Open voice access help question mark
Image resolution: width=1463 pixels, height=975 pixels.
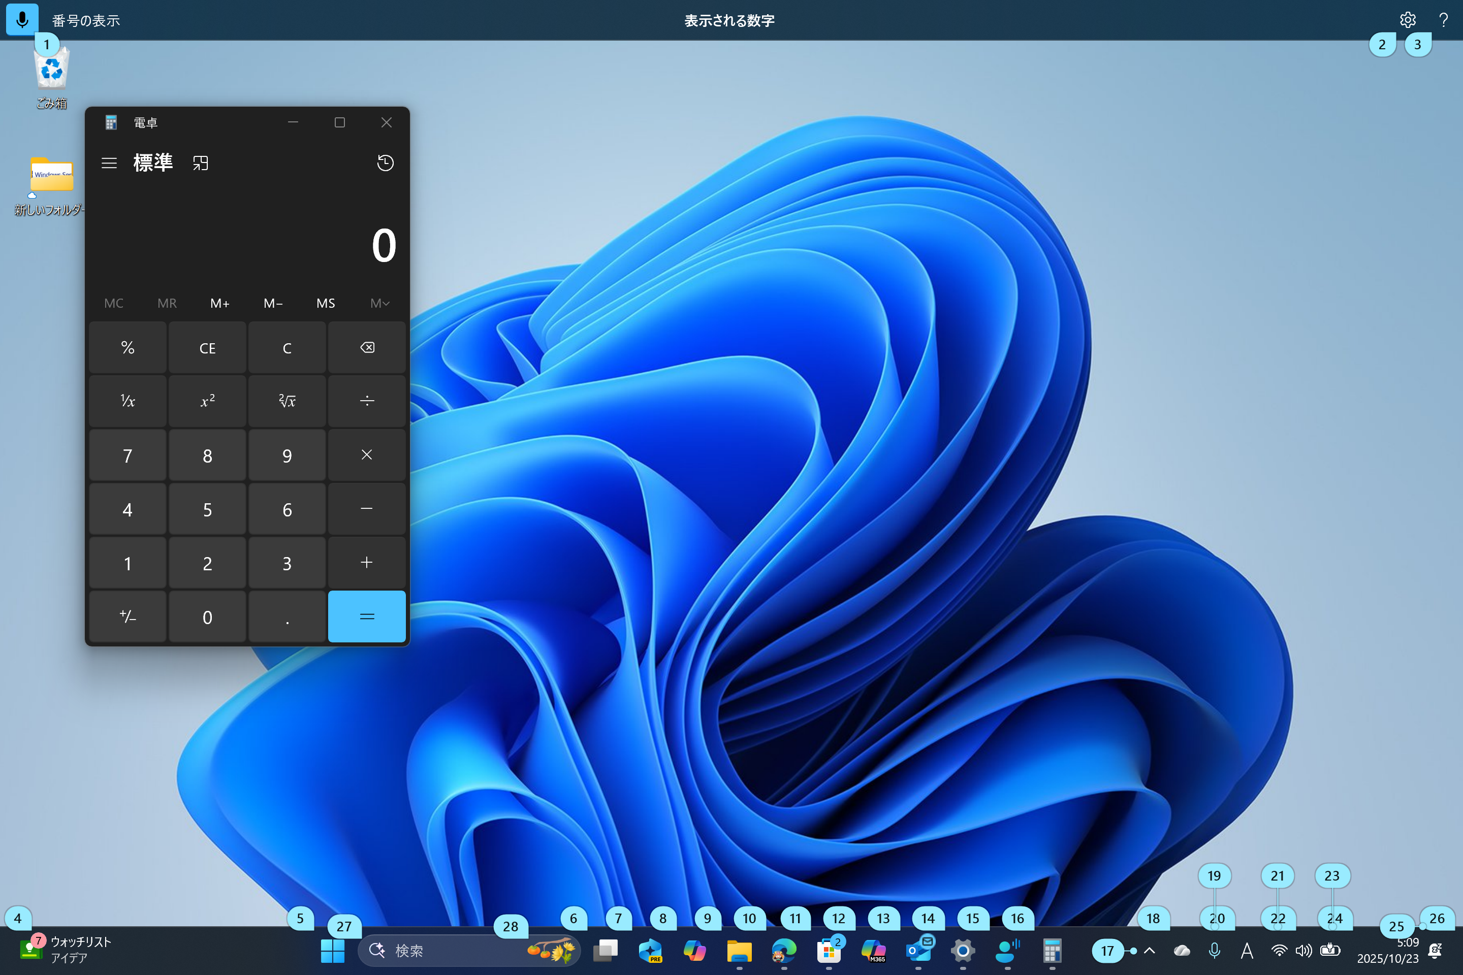pyautogui.click(x=1443, y=20)
